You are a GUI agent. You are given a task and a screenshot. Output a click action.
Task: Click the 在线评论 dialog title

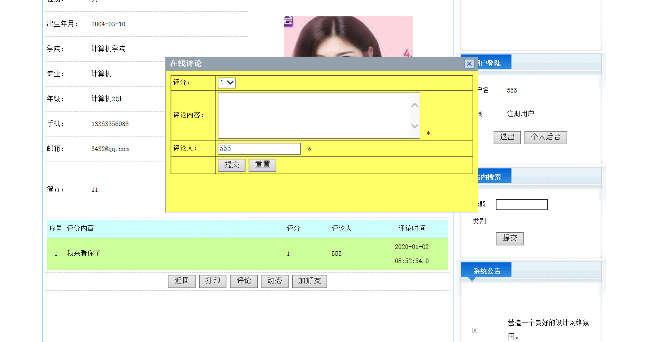coord(186,64)
